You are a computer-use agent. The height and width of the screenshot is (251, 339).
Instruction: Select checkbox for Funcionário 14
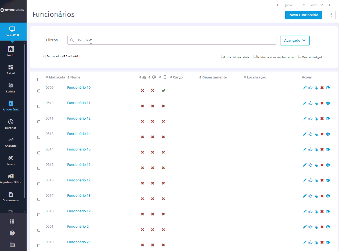(39, 137)
